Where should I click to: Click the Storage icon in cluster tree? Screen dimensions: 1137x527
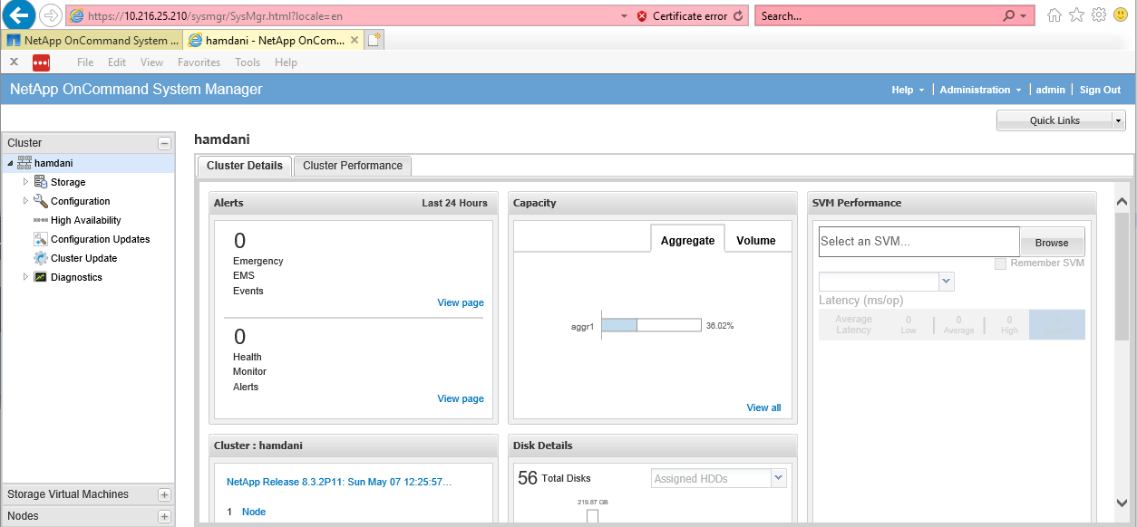coord(40,182)
